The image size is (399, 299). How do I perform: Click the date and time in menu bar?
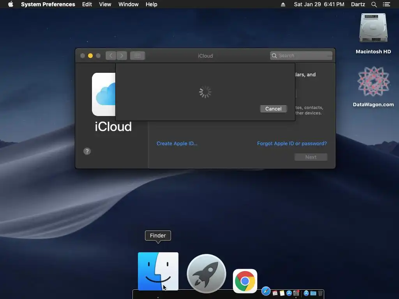[x=319, y=4]
